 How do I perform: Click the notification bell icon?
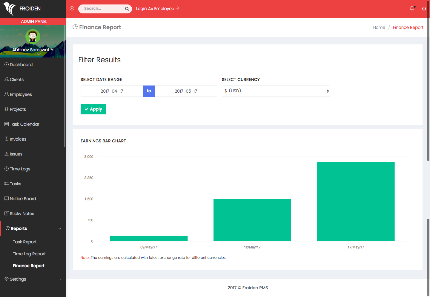[x=412, y=9]
